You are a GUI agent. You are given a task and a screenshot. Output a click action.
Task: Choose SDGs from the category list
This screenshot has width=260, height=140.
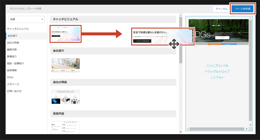(10, 77)
